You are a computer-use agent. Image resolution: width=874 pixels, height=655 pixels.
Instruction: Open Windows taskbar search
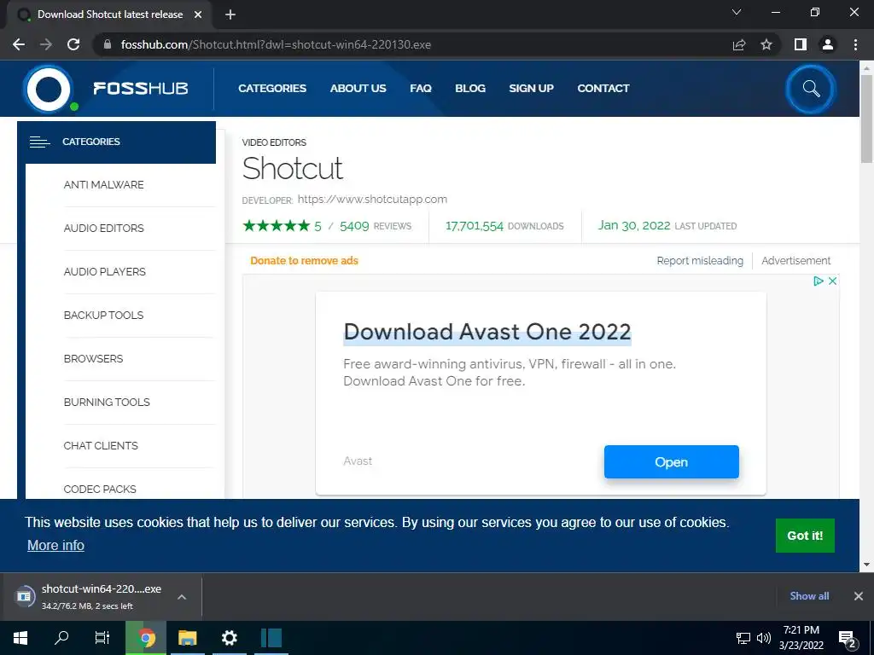[61, 638]
